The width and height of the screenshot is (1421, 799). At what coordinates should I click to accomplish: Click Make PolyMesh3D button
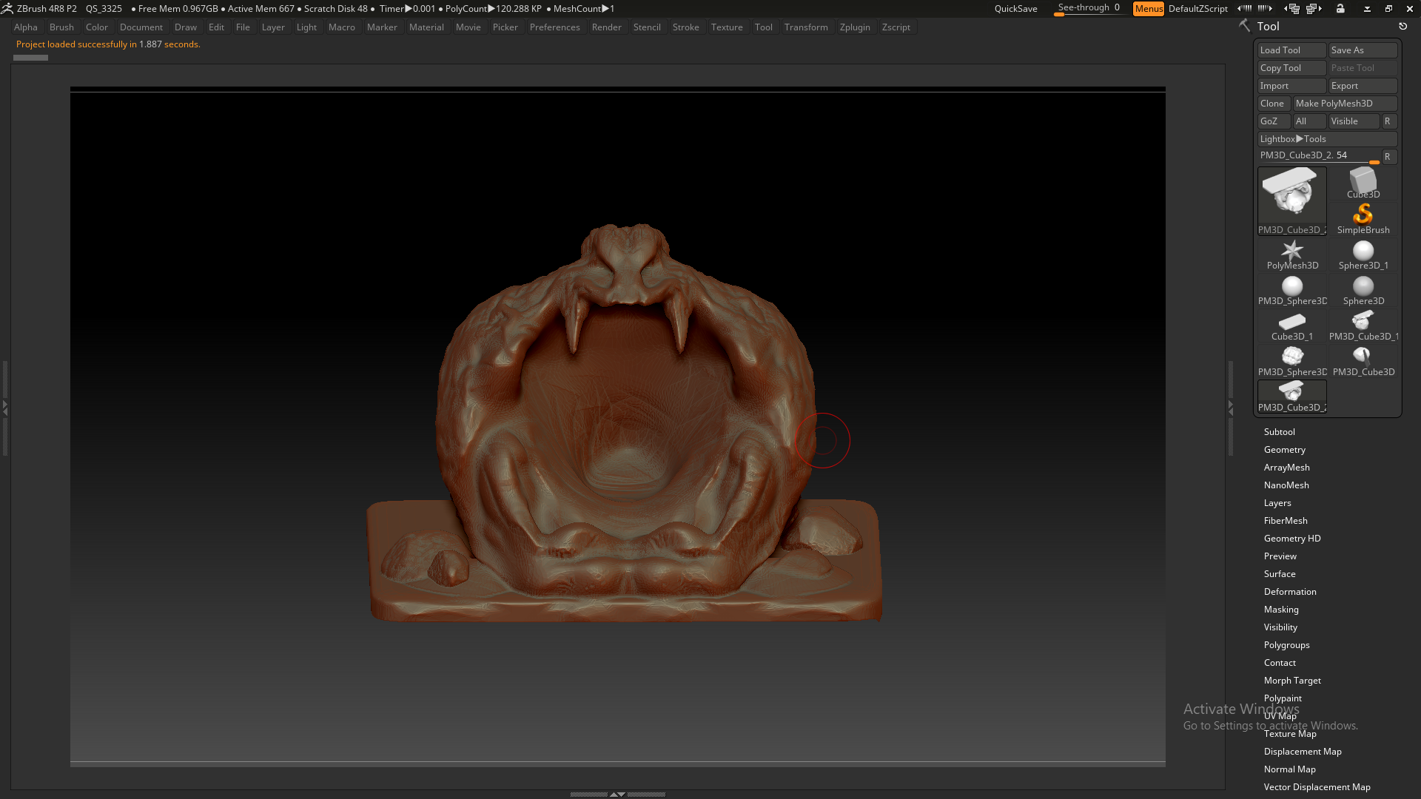[1345, 104]
